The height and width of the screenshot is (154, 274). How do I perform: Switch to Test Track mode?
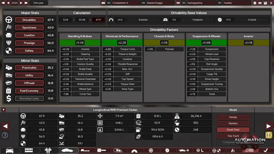click(233, 136)
